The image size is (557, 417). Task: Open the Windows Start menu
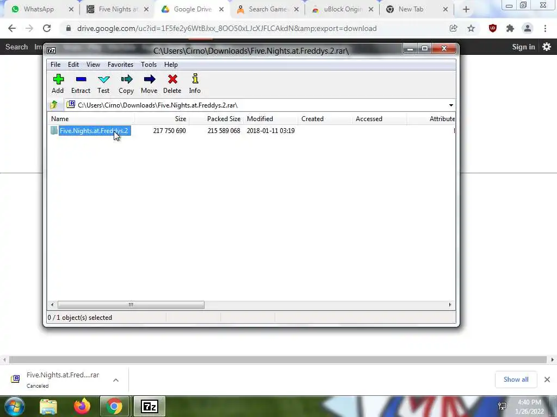point(15,406)
